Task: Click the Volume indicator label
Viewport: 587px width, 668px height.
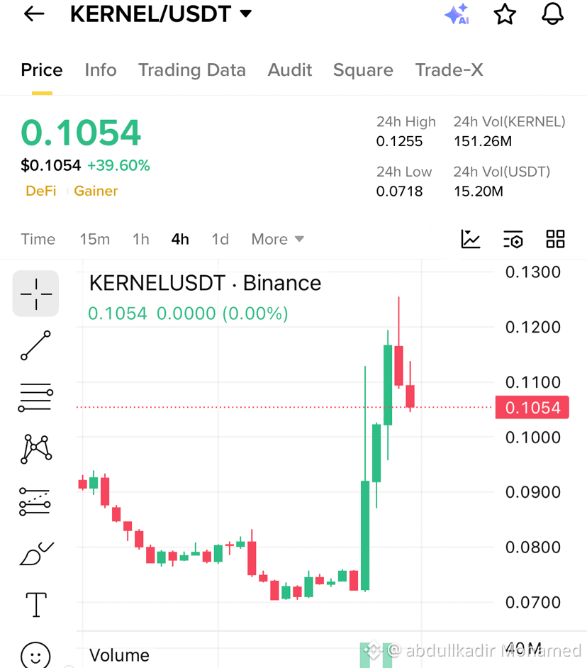Action: [119, 655]
